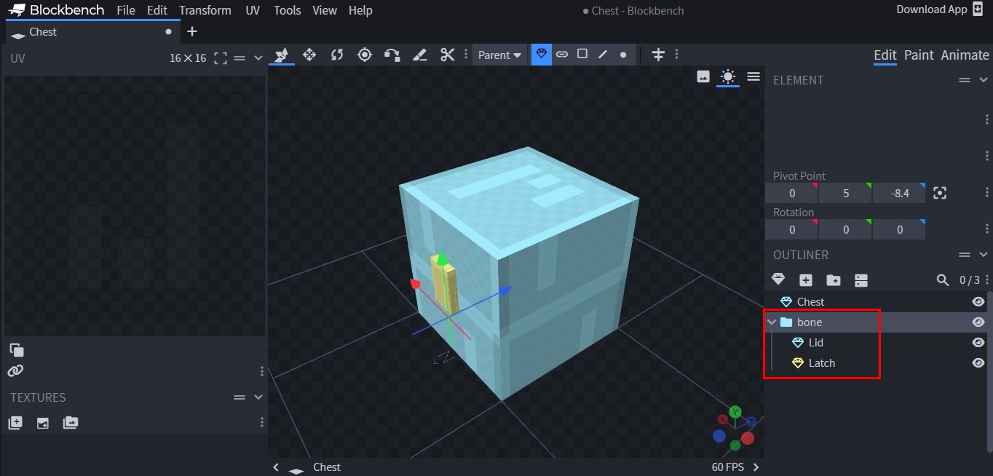Click the vertex snap tool icon

[x=392, y=55]
